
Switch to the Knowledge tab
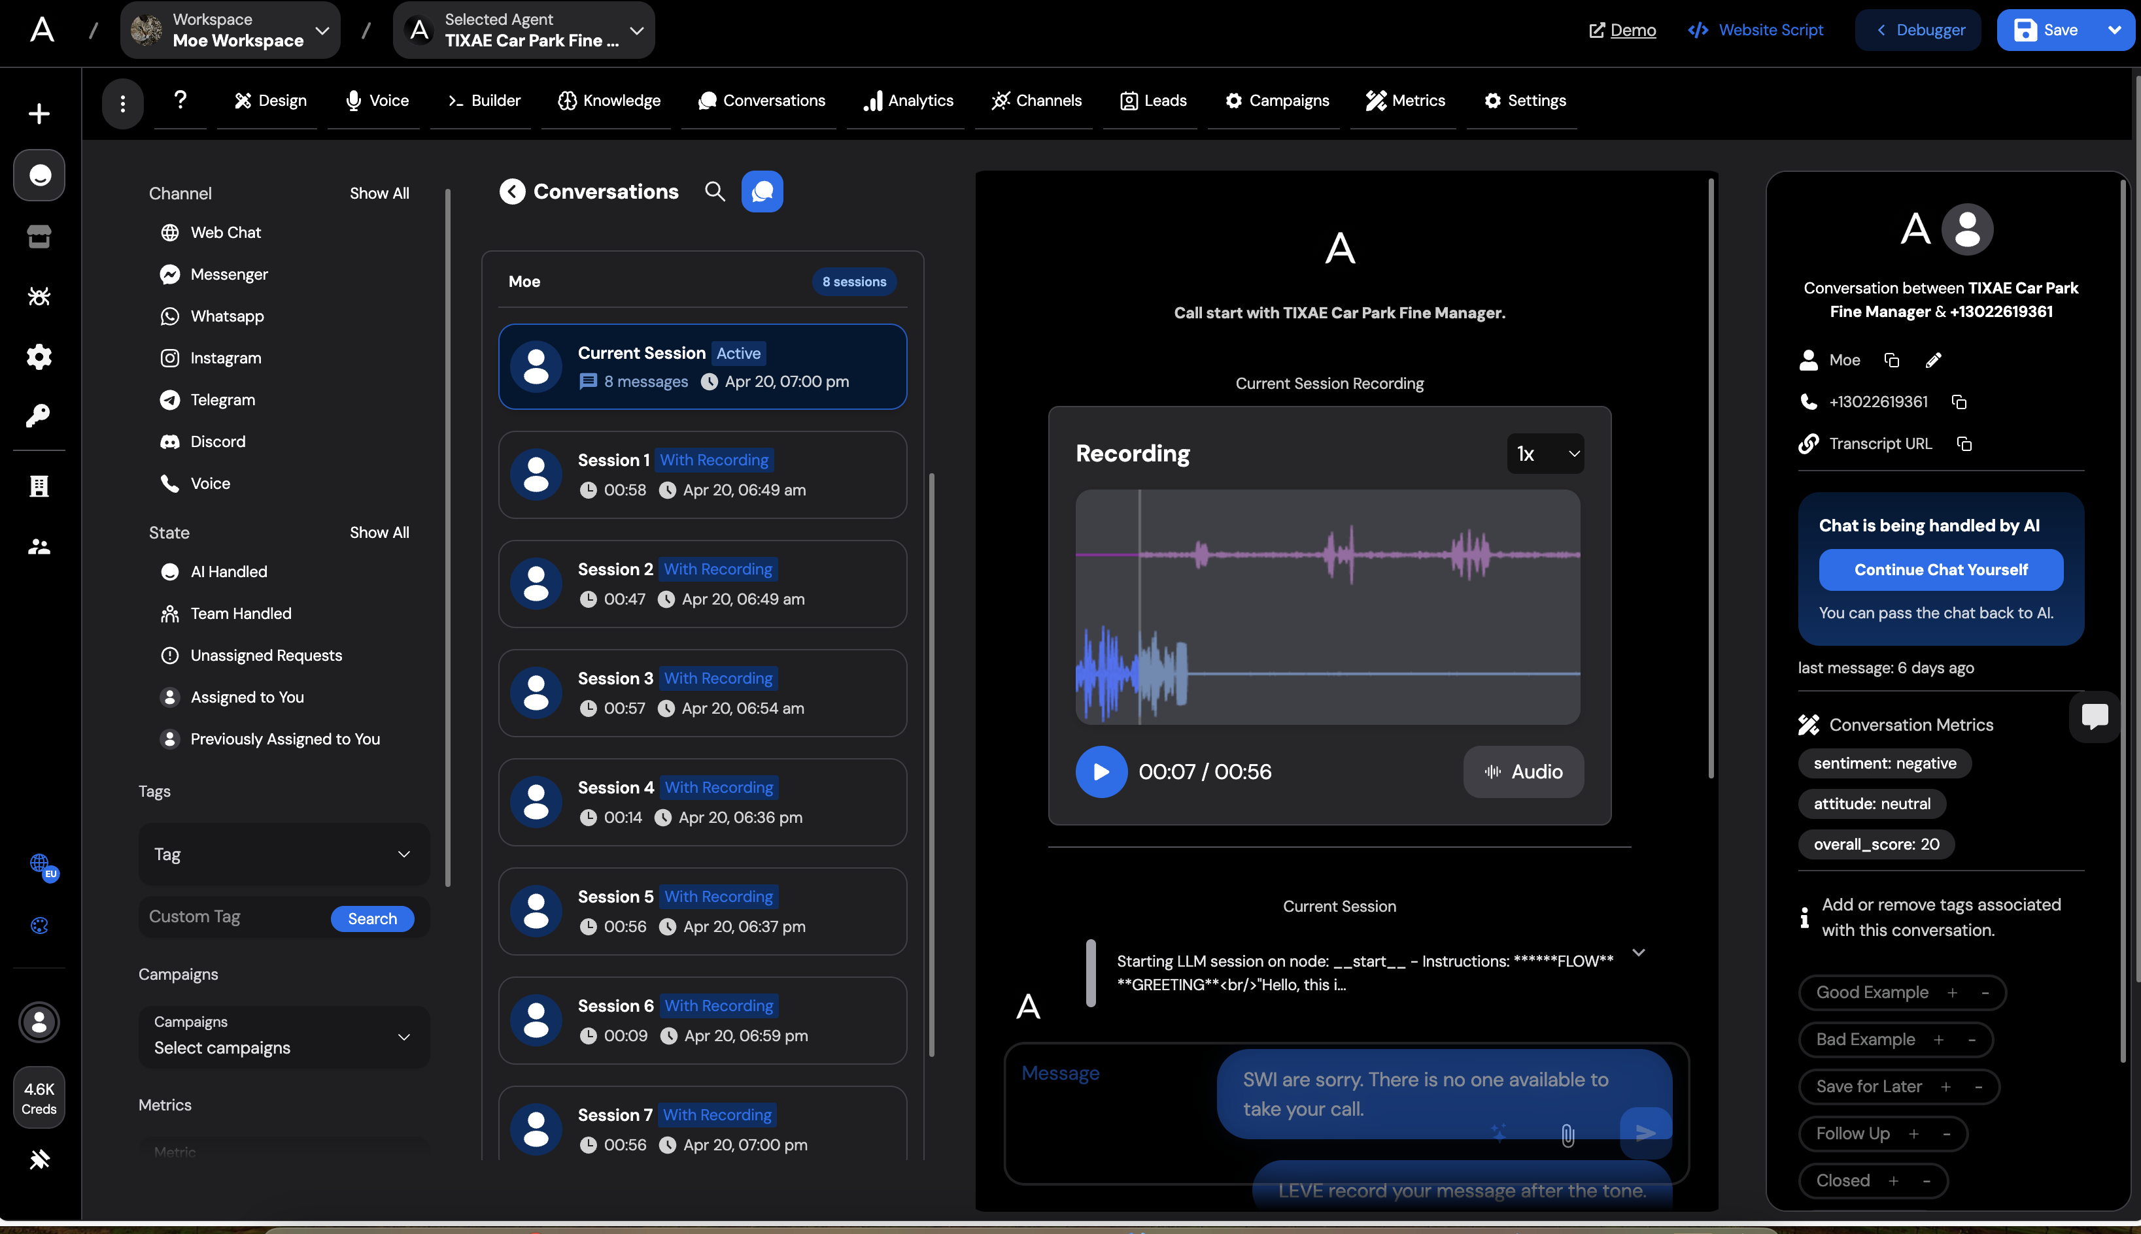pyautogui.click(x=608, y=101)
